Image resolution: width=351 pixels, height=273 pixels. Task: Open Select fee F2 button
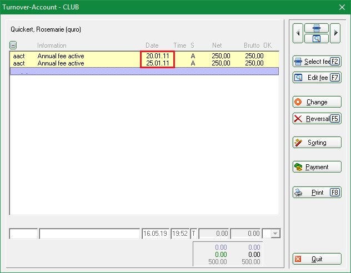pyautogui.click(x=317, y=62)
